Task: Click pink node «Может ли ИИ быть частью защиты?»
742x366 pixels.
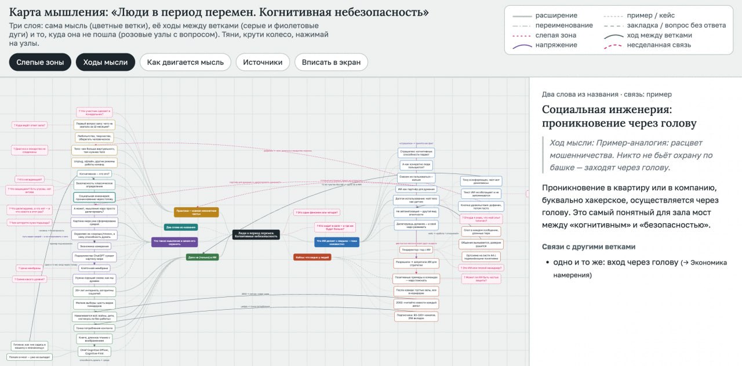Action: (x=481, y=279)
